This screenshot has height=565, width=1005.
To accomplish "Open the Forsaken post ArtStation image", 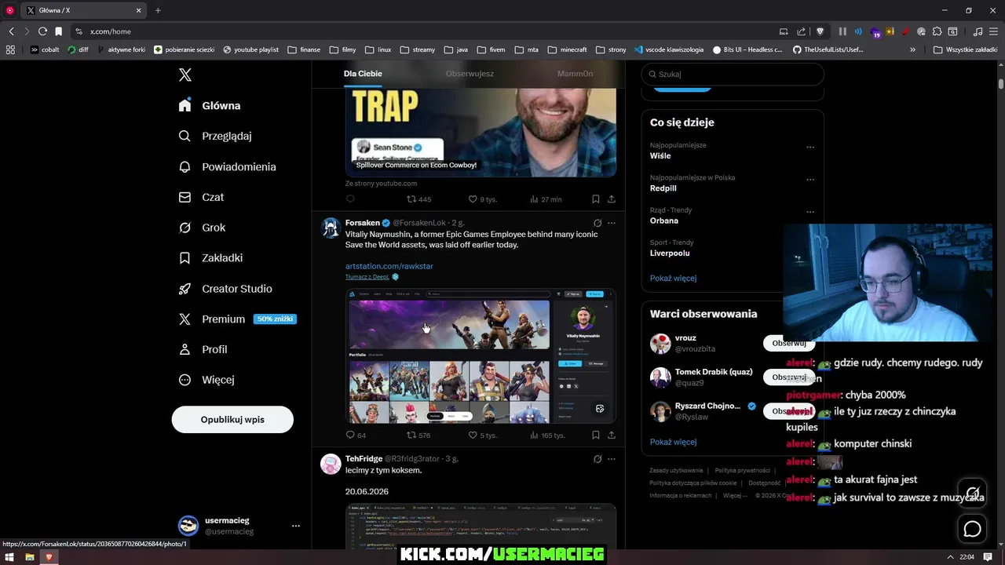I will 481,356.
